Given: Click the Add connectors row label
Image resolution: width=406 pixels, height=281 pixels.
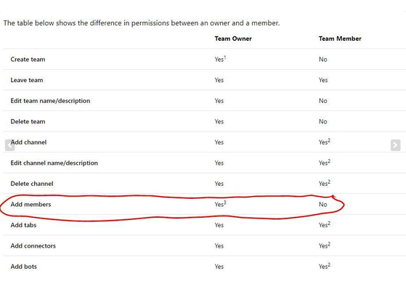Looking at the screenshot, I should pos(33,245).
